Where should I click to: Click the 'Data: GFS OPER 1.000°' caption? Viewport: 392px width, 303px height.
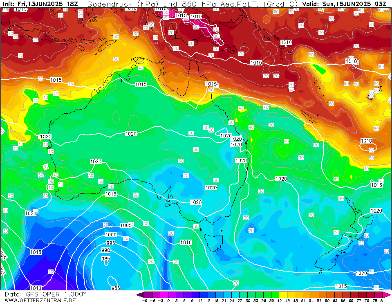[45, 294]
